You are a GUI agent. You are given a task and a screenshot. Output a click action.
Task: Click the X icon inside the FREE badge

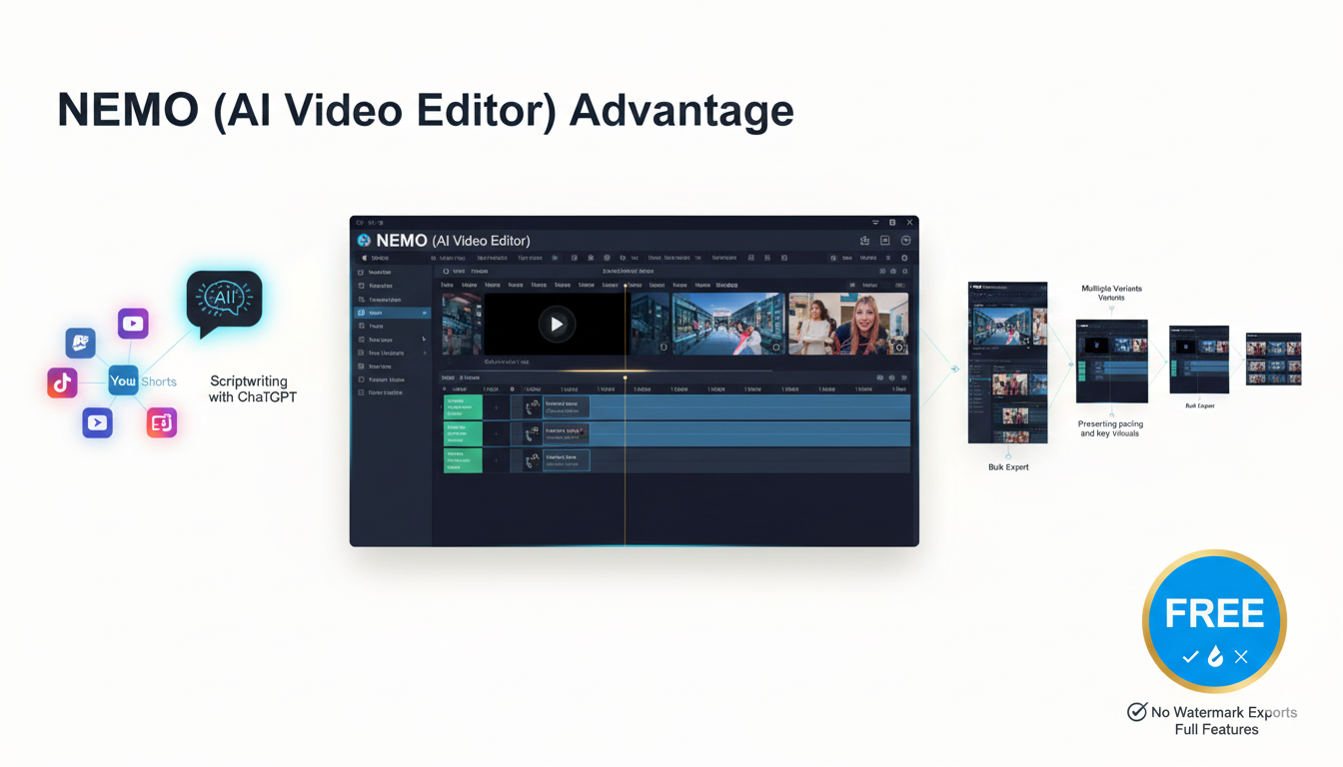click(x=1241, y=656)
